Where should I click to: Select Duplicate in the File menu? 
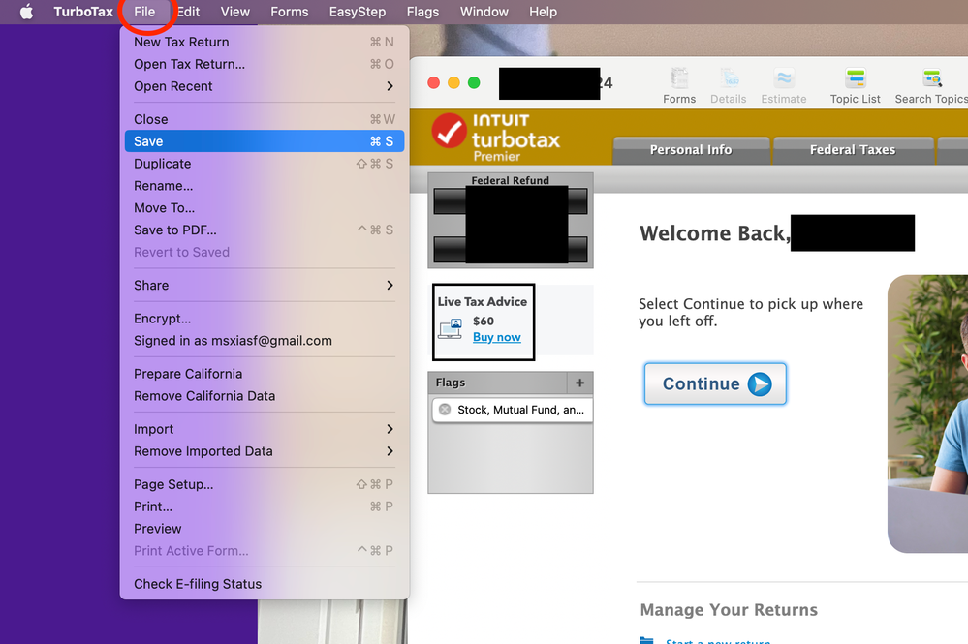(265, 164)
